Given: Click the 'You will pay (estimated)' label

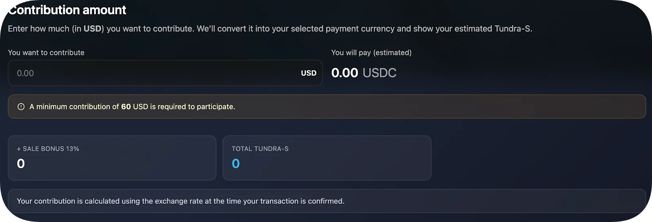Looking at the screenshot, I should (x=371, y=52).
